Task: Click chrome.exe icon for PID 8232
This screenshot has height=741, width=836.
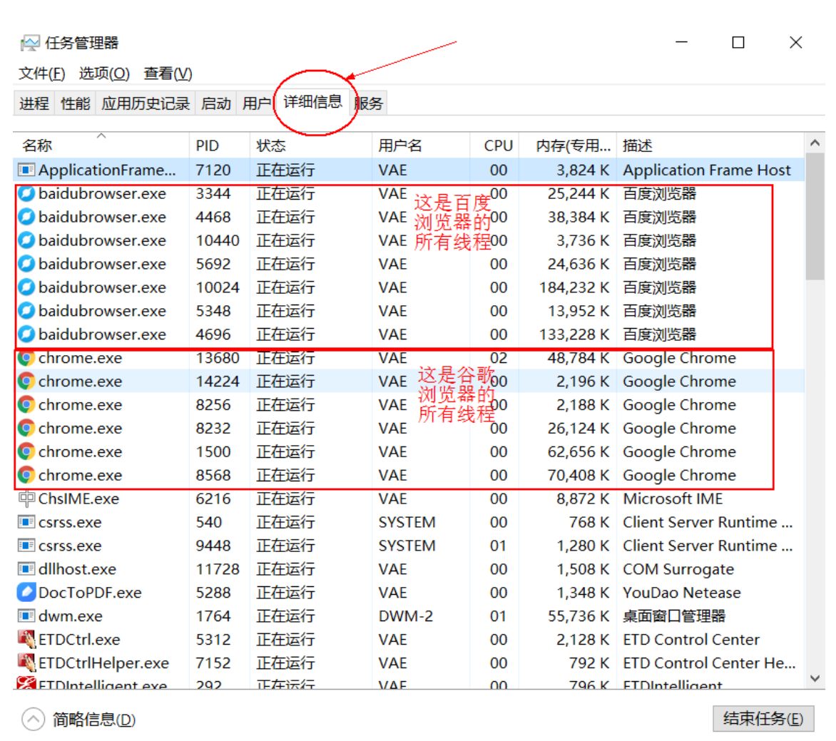Action: point(26,428)
